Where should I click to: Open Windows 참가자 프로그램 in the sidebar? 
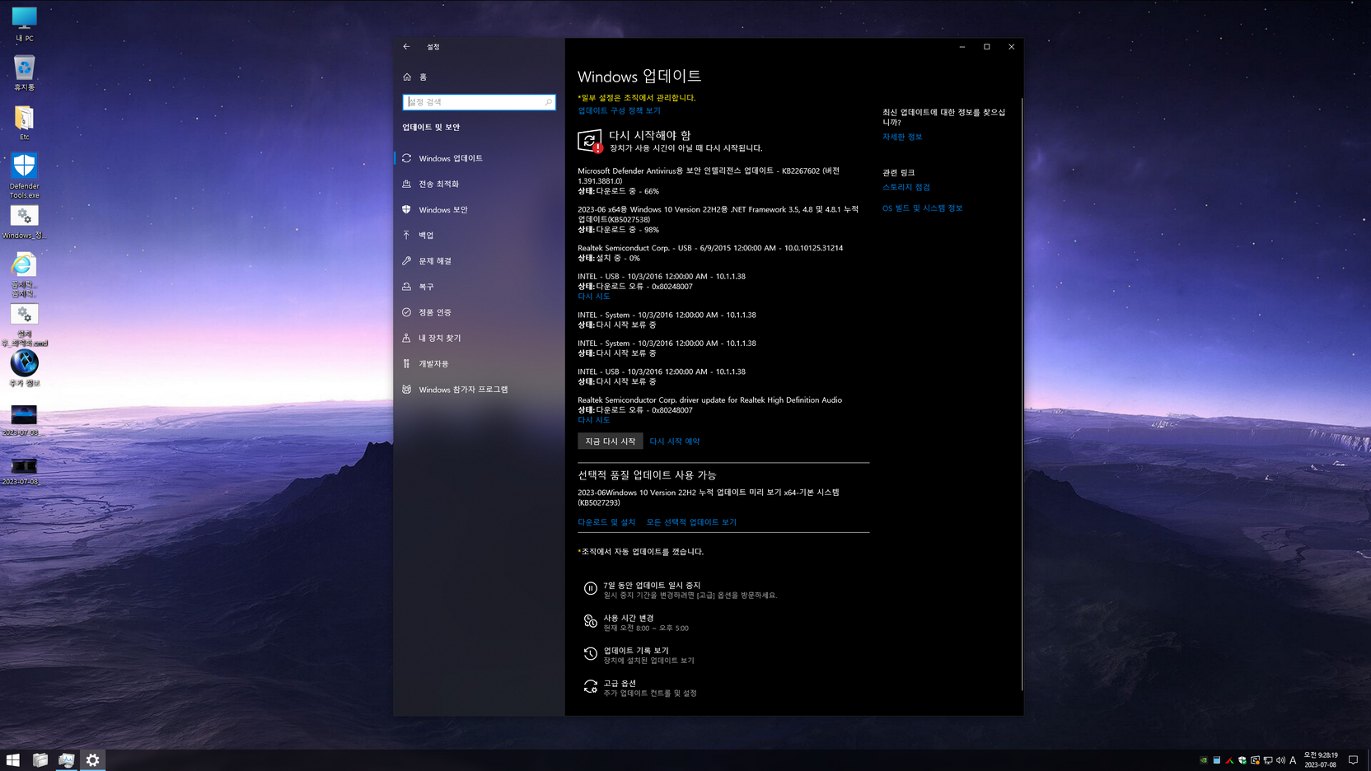click(x=479, y=390)
